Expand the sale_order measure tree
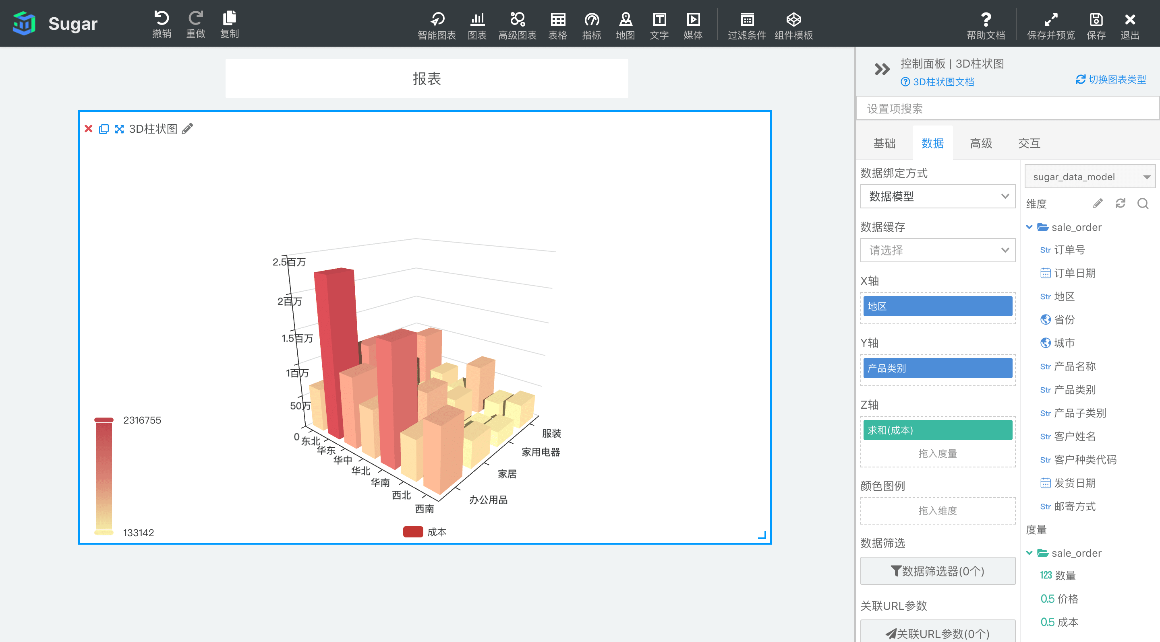 (1029, 553)
